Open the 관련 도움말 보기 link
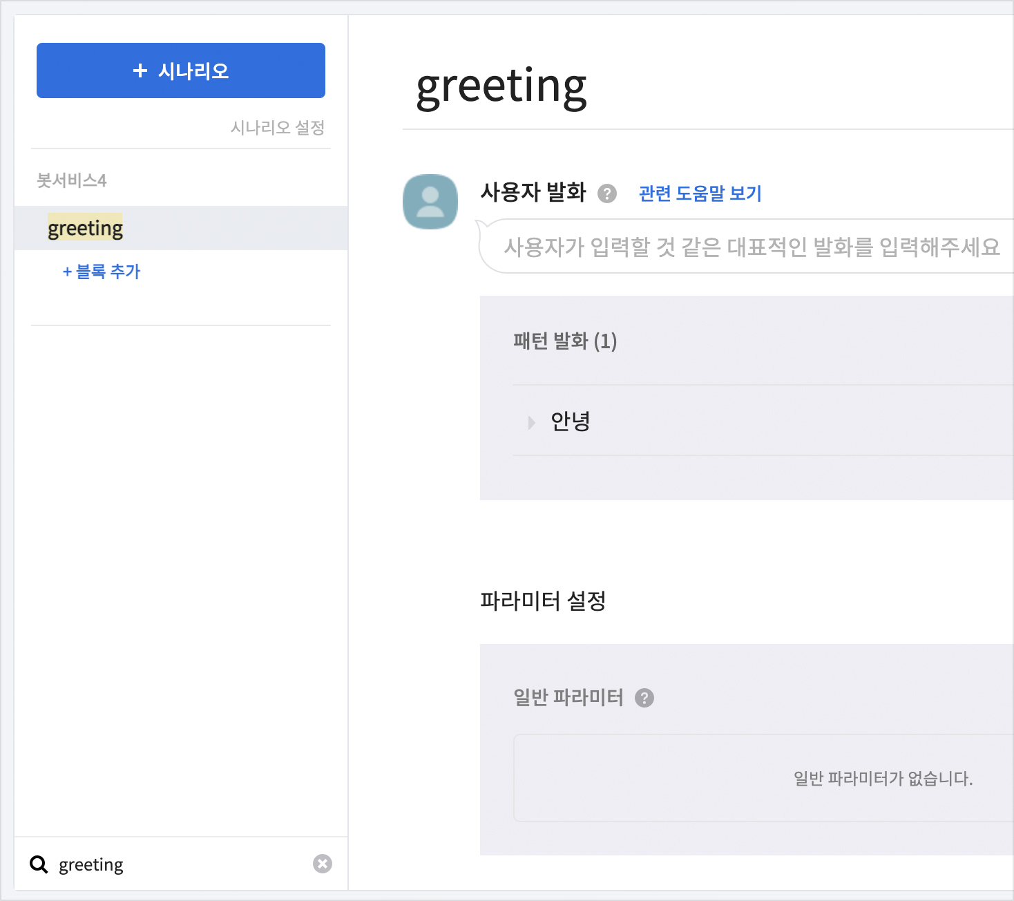1014x901 pixels. [700, 193]
